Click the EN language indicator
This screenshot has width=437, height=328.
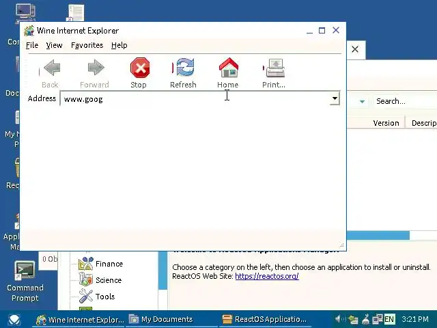pyautogui.click(x=389, y=319)
